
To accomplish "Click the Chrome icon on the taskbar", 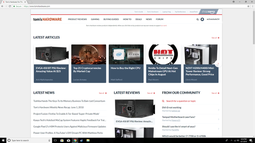I will [75, 140].
